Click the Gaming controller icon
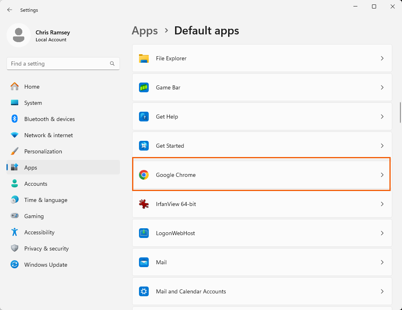This screenshot has height=310, width=402. [x=15, y=216]
